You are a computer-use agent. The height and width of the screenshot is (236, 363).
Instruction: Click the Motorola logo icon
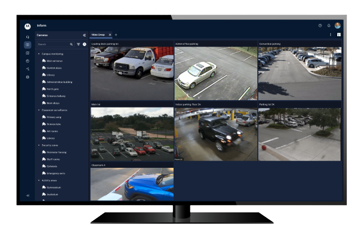pos(27,26)
